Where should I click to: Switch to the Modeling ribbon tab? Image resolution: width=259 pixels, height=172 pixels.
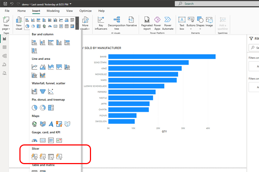coord(53,11)
